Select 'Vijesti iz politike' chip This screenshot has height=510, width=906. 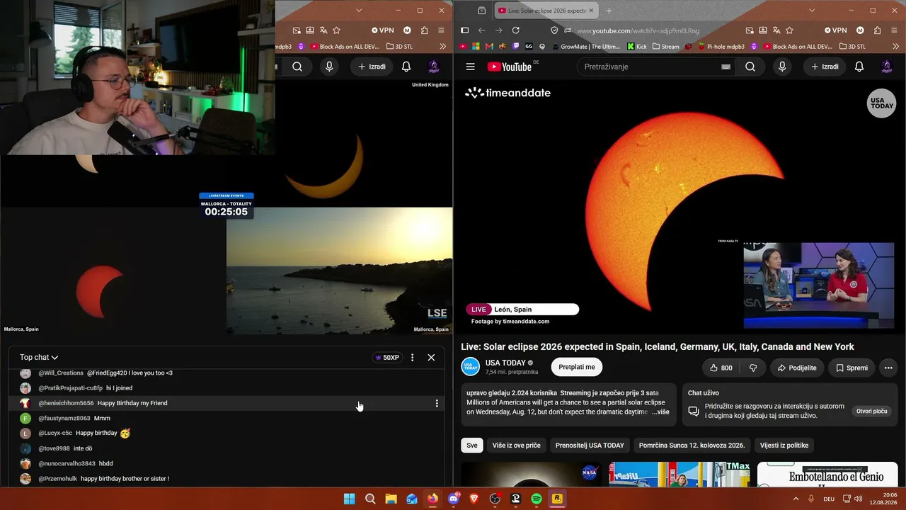pos(784,446)
